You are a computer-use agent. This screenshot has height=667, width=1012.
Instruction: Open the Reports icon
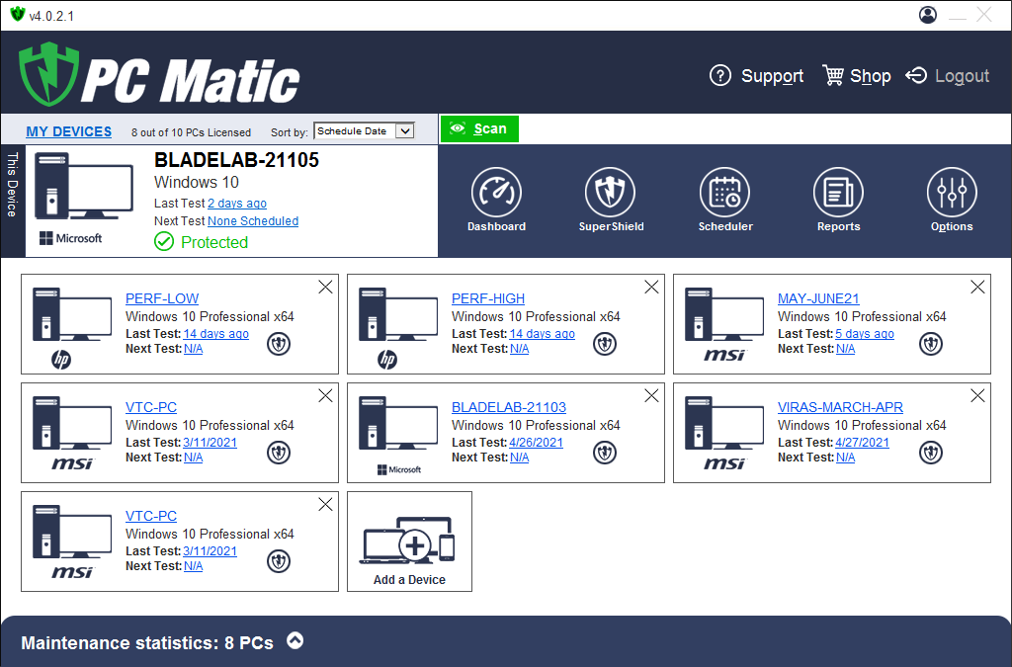coord(838,193)
